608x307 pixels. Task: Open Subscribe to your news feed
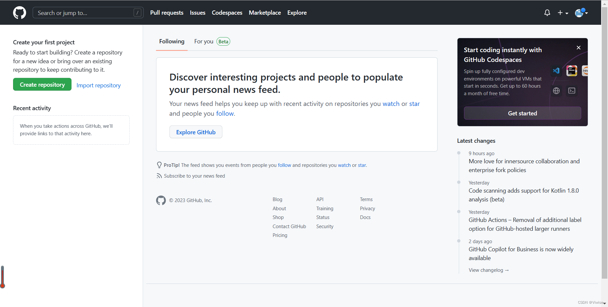[194, 176]
